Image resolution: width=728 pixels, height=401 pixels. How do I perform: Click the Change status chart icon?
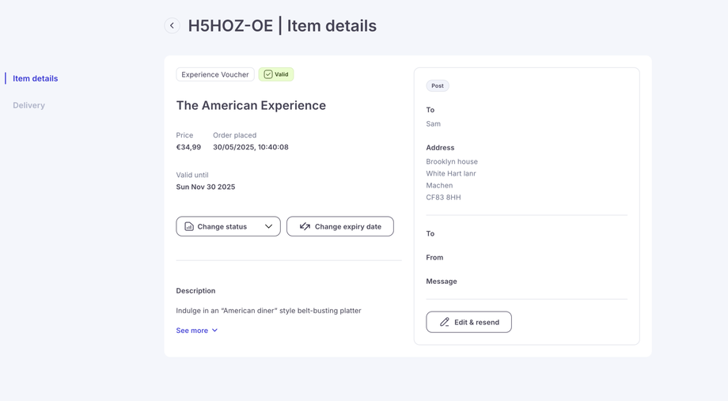click(x=189, y=226)
